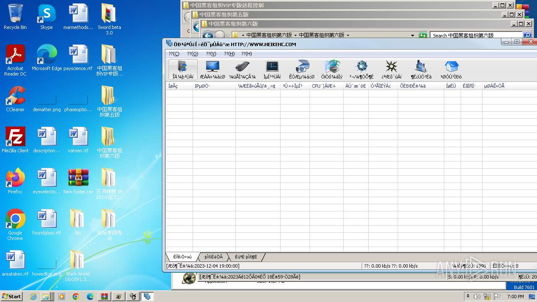This screenshot has height=302, width=537.
Task: Open Internet Explorer from taskbar
Action: coord(34,297)
